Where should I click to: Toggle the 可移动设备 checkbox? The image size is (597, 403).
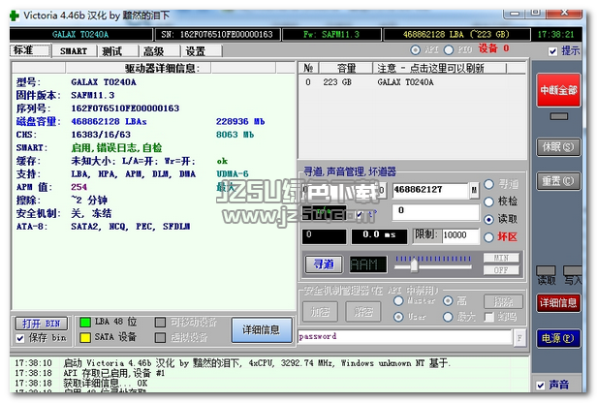pyautogui.click(x=160, y=323)
